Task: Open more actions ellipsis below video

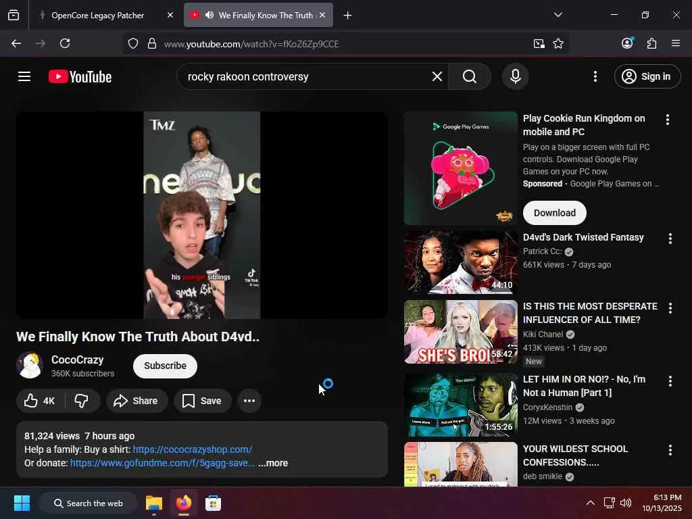Action: click(249, 401)
